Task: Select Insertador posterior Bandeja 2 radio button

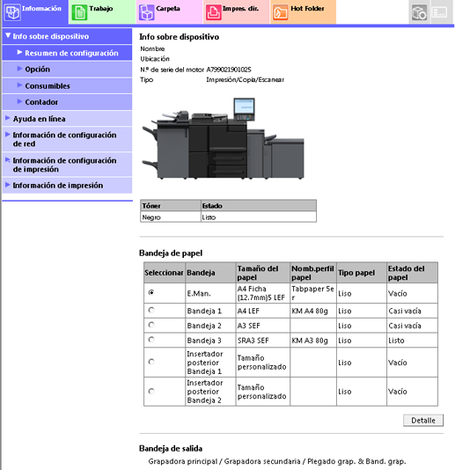Action: 151,391
